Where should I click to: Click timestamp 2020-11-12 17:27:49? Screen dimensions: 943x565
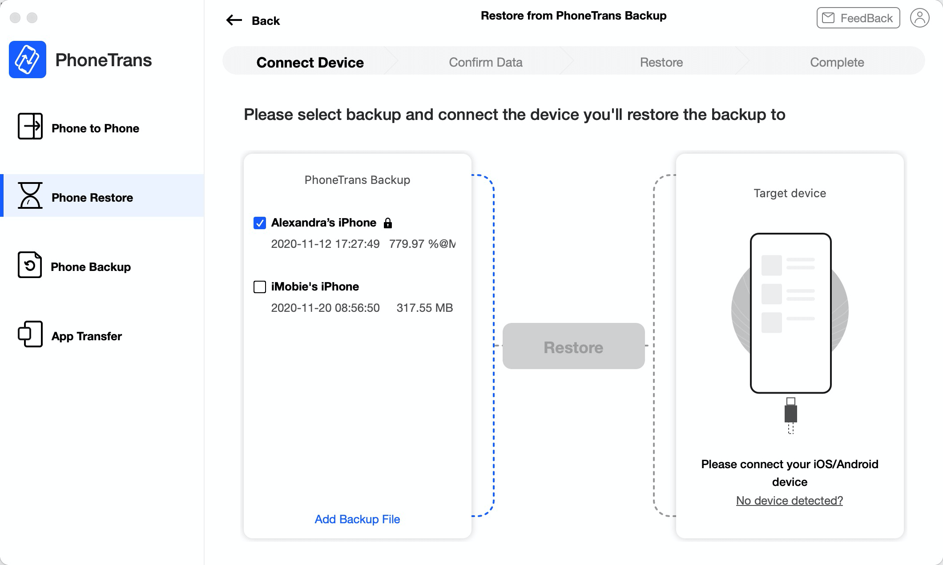coord(325,244)
